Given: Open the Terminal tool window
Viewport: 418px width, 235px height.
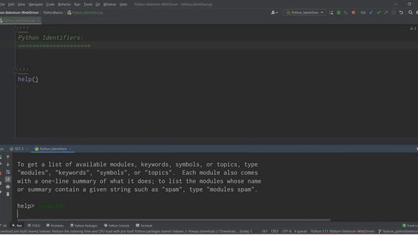Looking at the screenshot, I should tap(144, 226).
